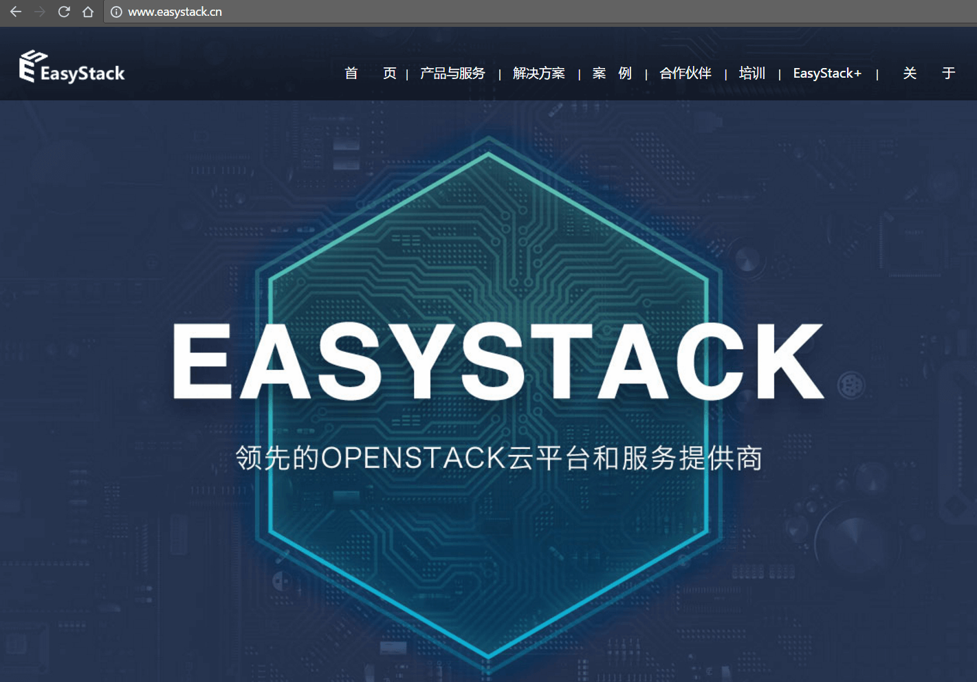977x682 pixels.
Task: Click the grayed forward navigation arrow
Action: [x=40, y=12]
